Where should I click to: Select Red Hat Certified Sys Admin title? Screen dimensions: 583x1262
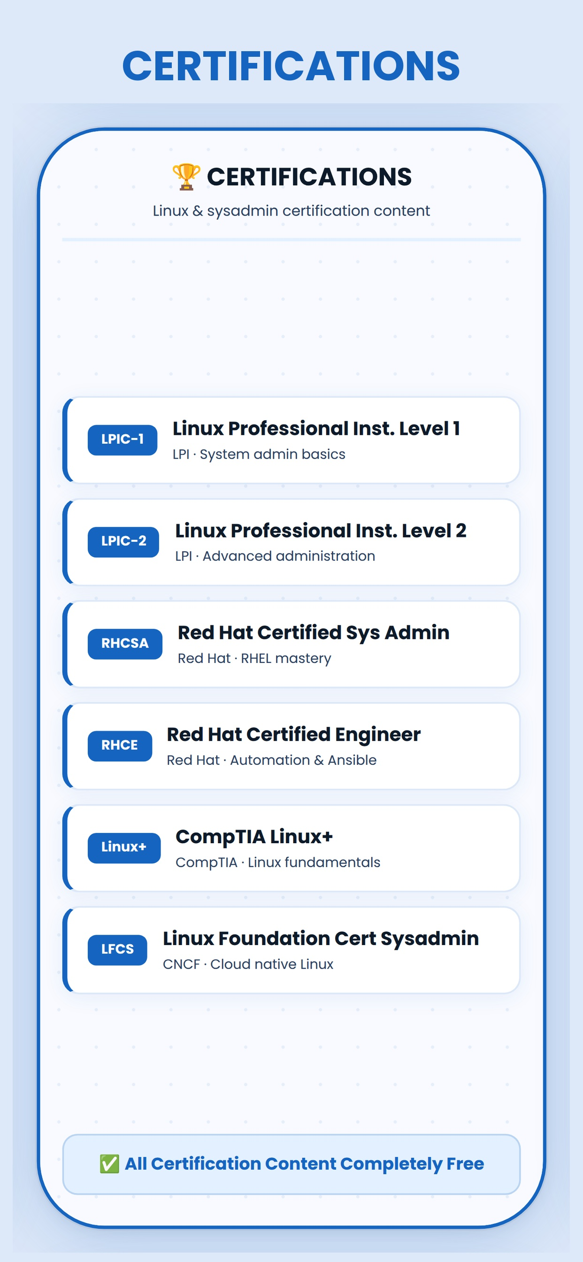click(x=314, y=632)
